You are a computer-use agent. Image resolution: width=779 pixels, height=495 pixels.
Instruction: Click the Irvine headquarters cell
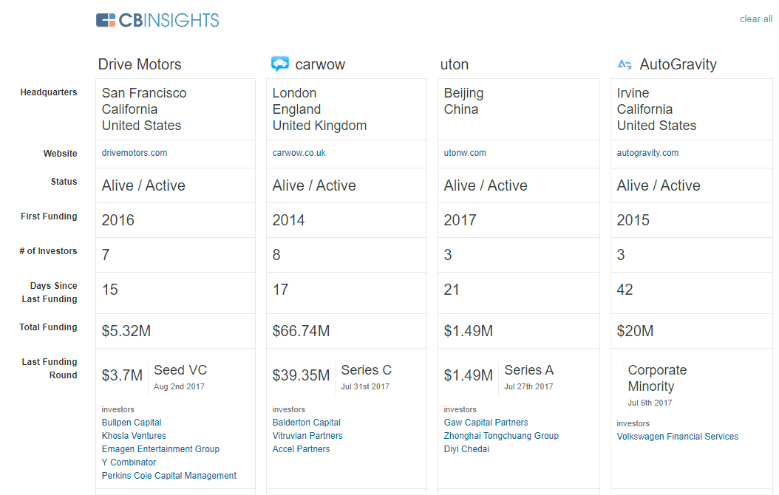[692, 109]
